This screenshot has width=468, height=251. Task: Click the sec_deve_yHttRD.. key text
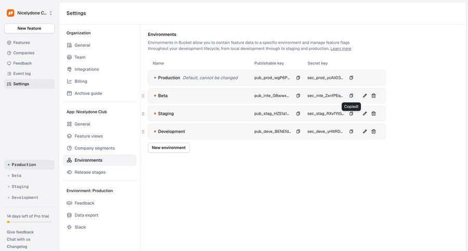click(x=325, y=131)
